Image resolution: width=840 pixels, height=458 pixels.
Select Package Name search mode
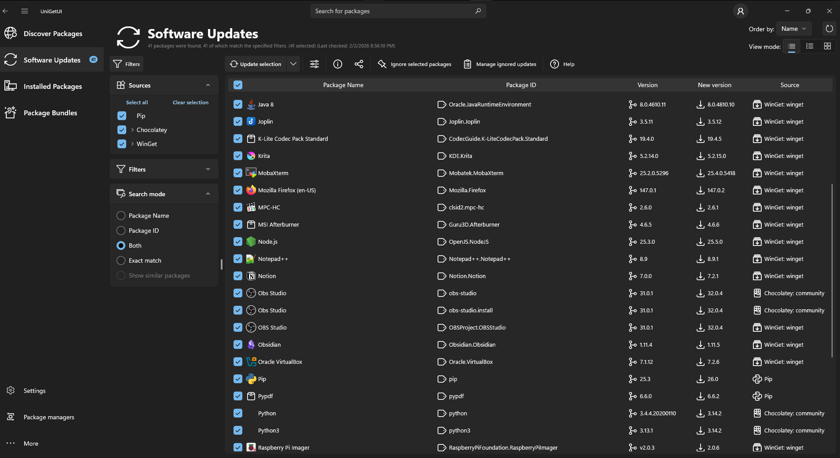coord(121,216)
